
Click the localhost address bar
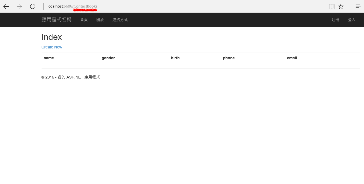point(72,6)
